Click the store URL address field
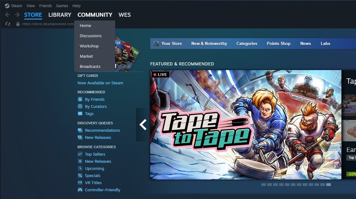Image resolution: width=356 pixels, height=199 pixels. click(x=48, y=24)
